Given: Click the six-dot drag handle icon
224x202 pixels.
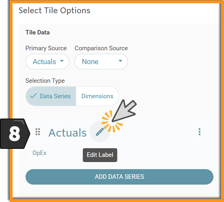Looking at the screenshot, I should [x=38, y=132].
